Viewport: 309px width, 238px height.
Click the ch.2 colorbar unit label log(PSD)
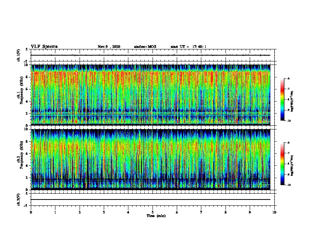click(x=292, y=166)
